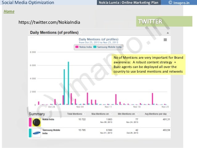Screen dimensions: 197x148
Task: Click the Max Mentions on column header
Action: pos(100,114)
